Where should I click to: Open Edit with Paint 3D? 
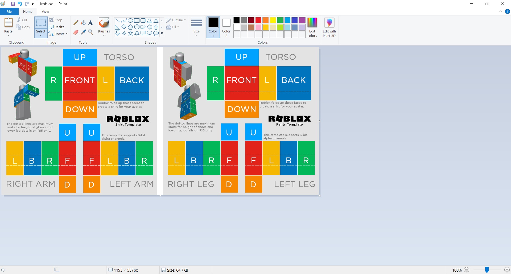329,28
